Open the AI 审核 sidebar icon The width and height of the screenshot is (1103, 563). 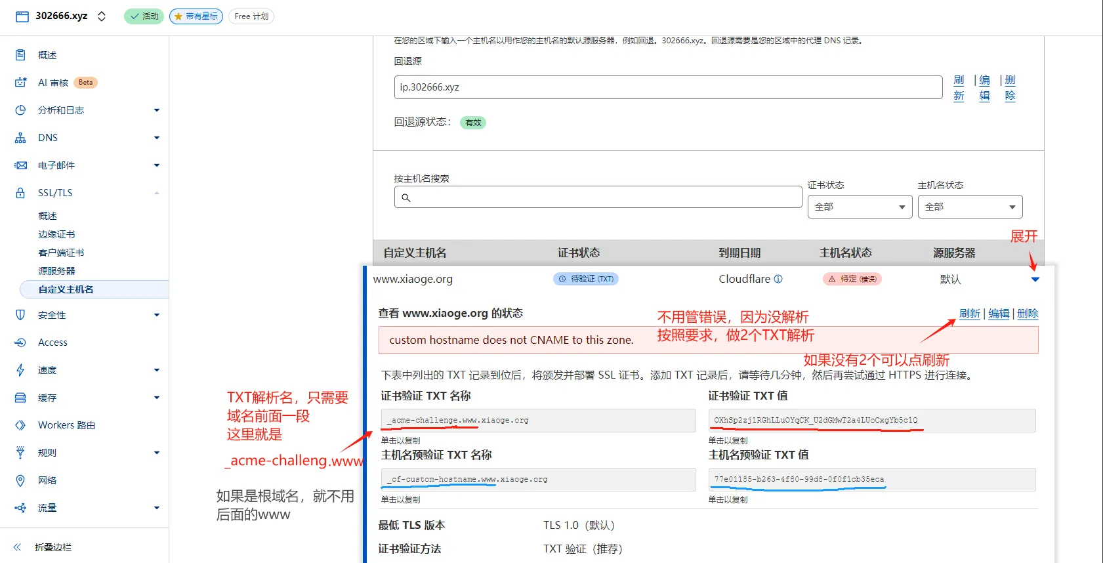tap(20, 83)
